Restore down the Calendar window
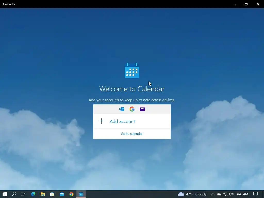The width and height of the screenshot is (264, 198). pyautogui.click(x=246, y=4)
